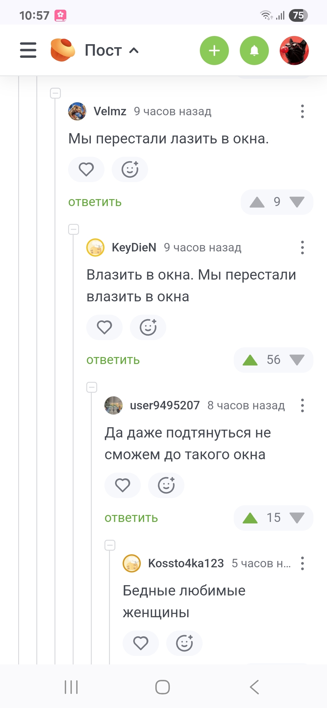Reply to the user9495207 comment
This screenshot has width=327, height=708.
(131, 518)
